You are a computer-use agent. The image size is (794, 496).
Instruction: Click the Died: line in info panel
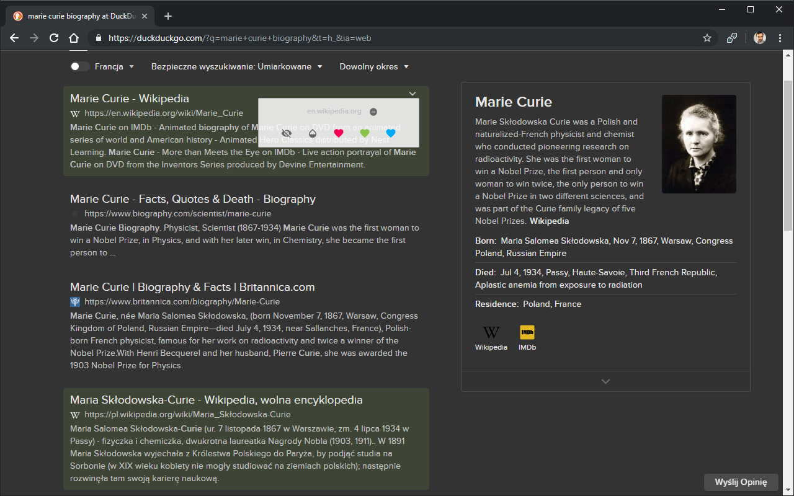coord(606,279)
